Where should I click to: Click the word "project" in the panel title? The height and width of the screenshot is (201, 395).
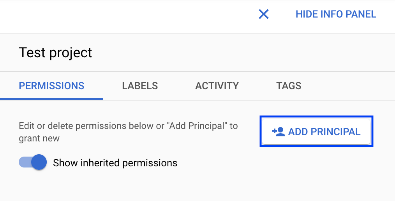click(x=73, y=53)
